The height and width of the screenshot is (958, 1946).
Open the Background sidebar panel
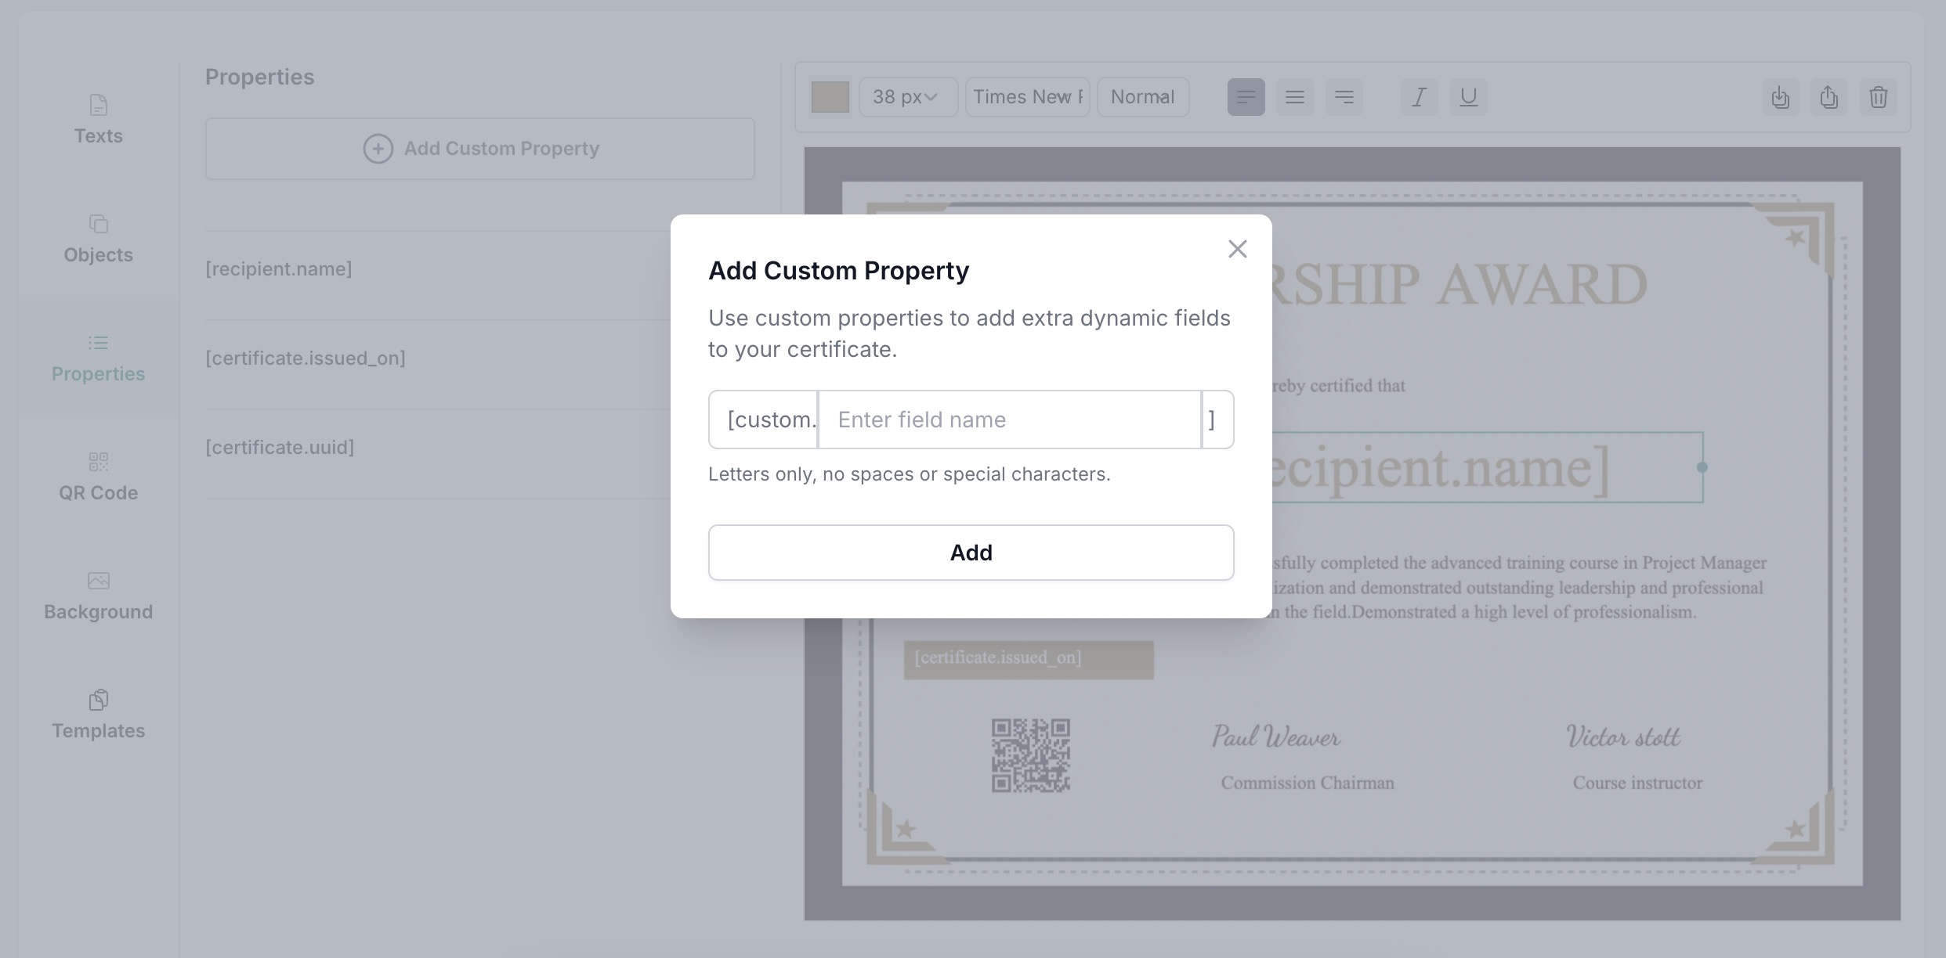point(98,596)
